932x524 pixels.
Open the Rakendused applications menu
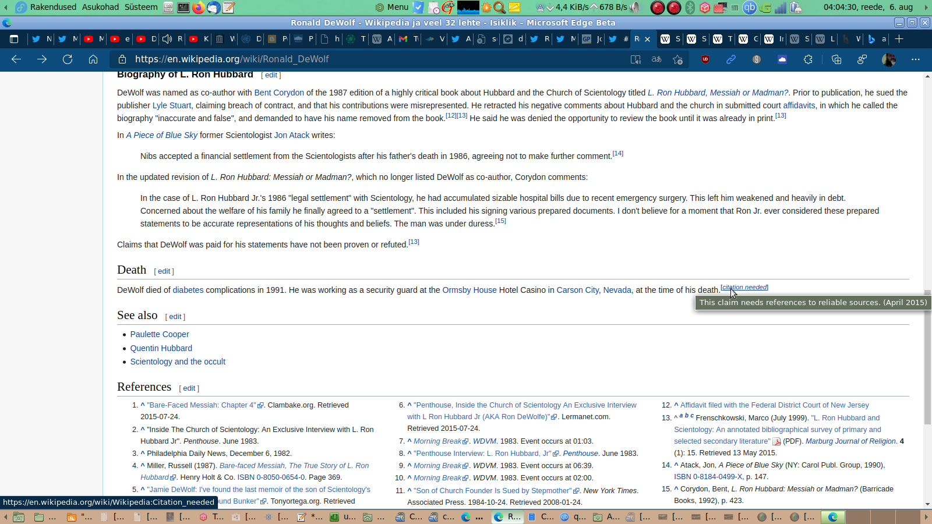click(x=46, y=7)
